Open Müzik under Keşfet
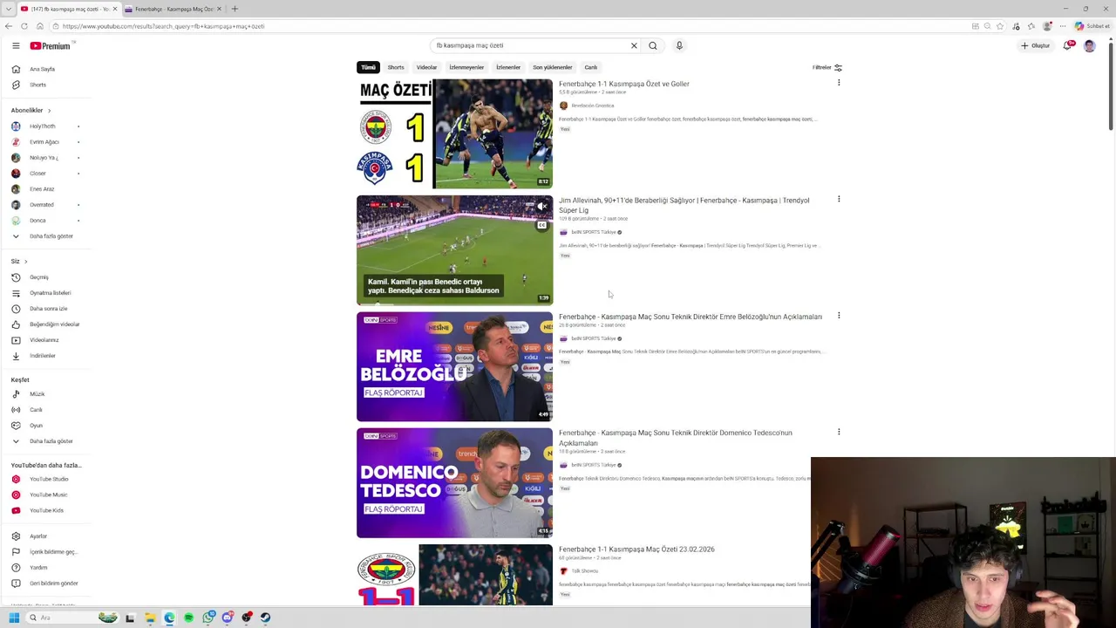 coord(37,394)
